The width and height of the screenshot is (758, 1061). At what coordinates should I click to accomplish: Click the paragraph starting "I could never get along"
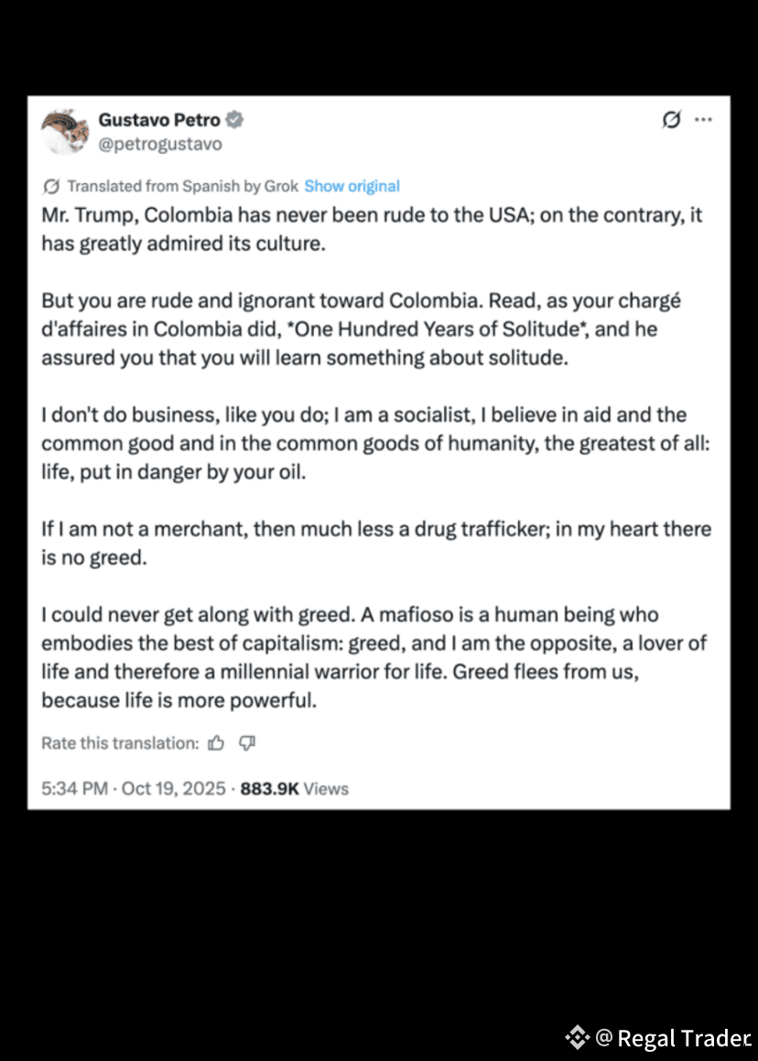374,658
